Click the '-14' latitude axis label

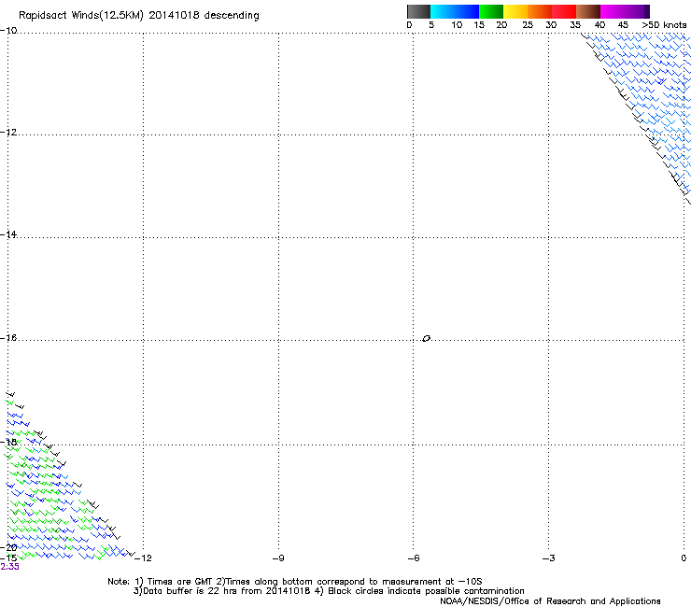8,234
